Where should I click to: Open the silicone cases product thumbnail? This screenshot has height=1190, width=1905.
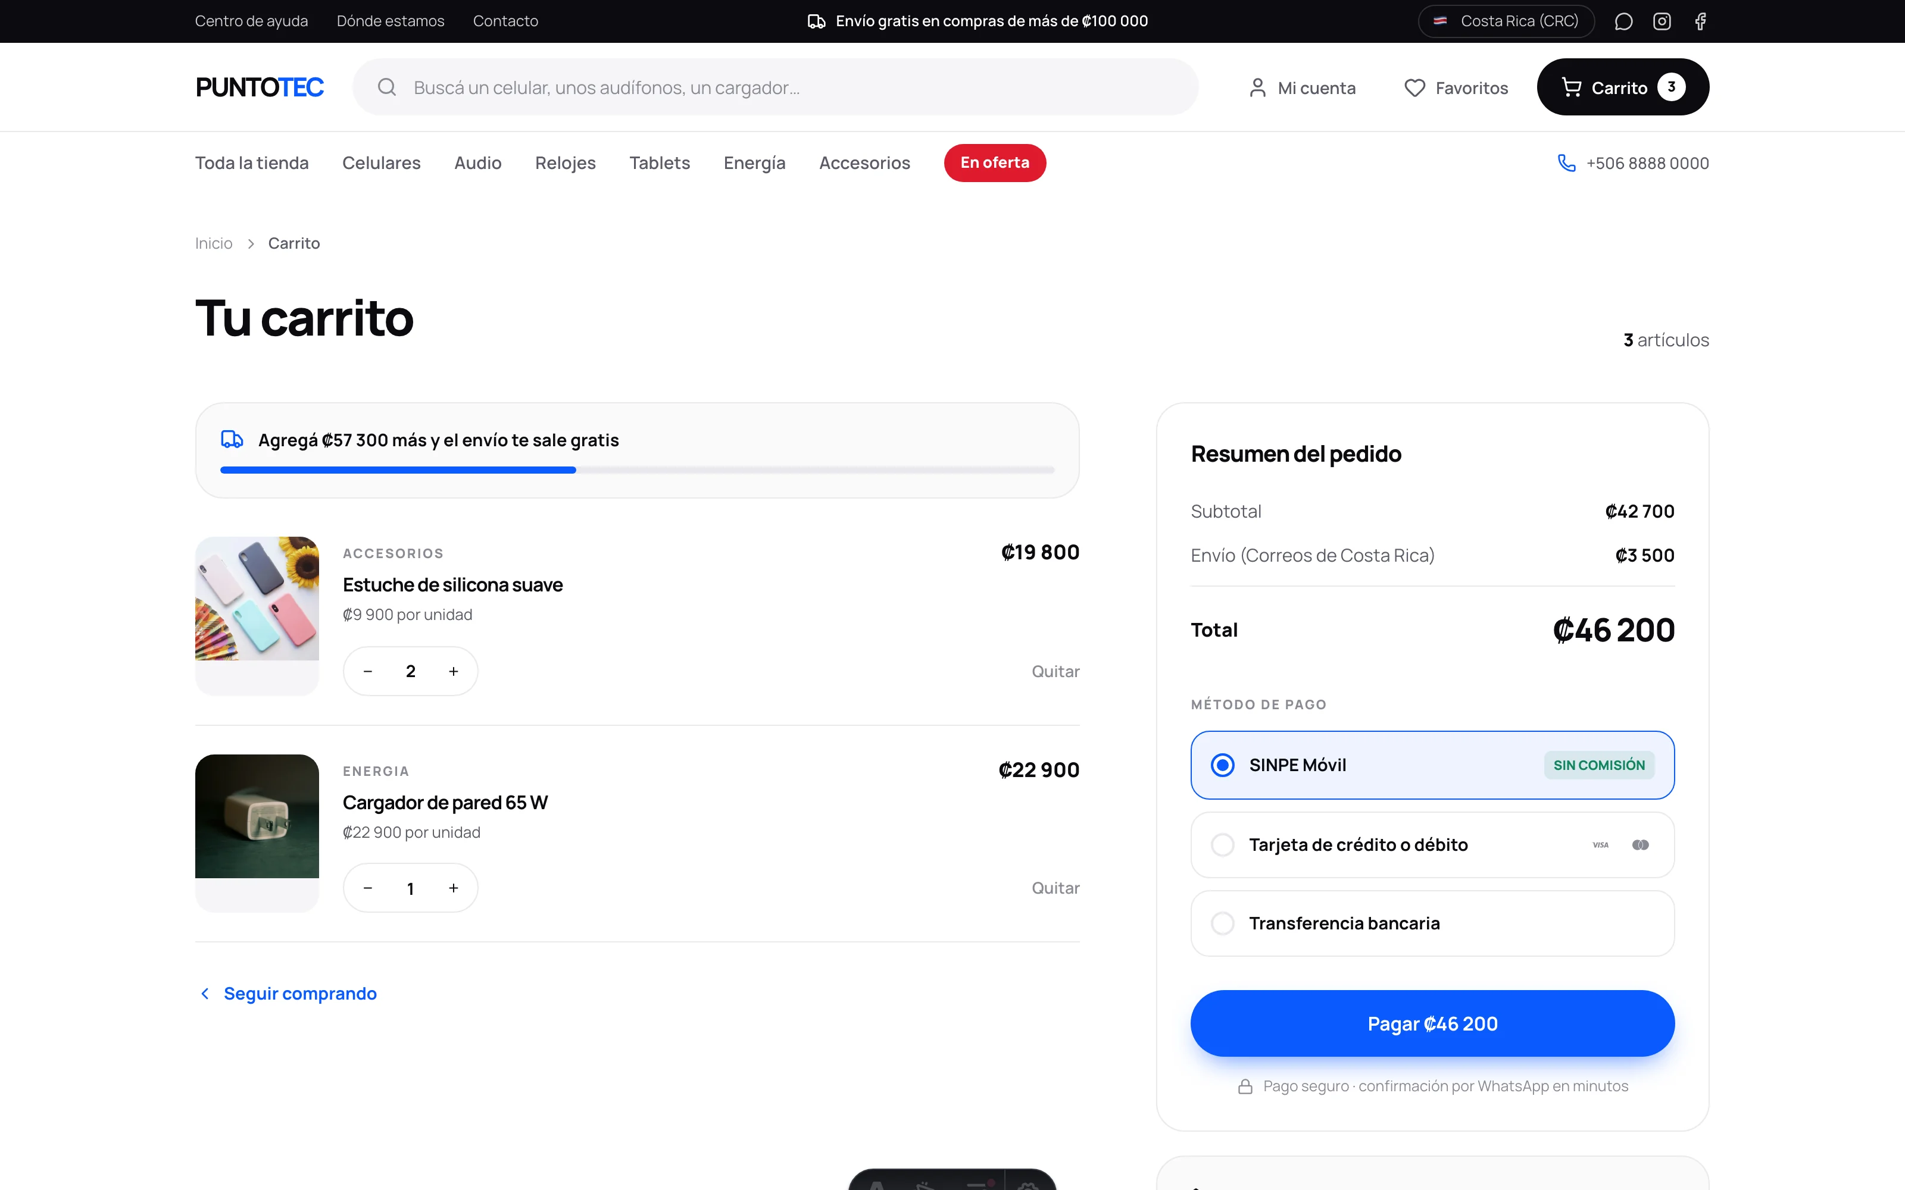(x=257, y=615)
